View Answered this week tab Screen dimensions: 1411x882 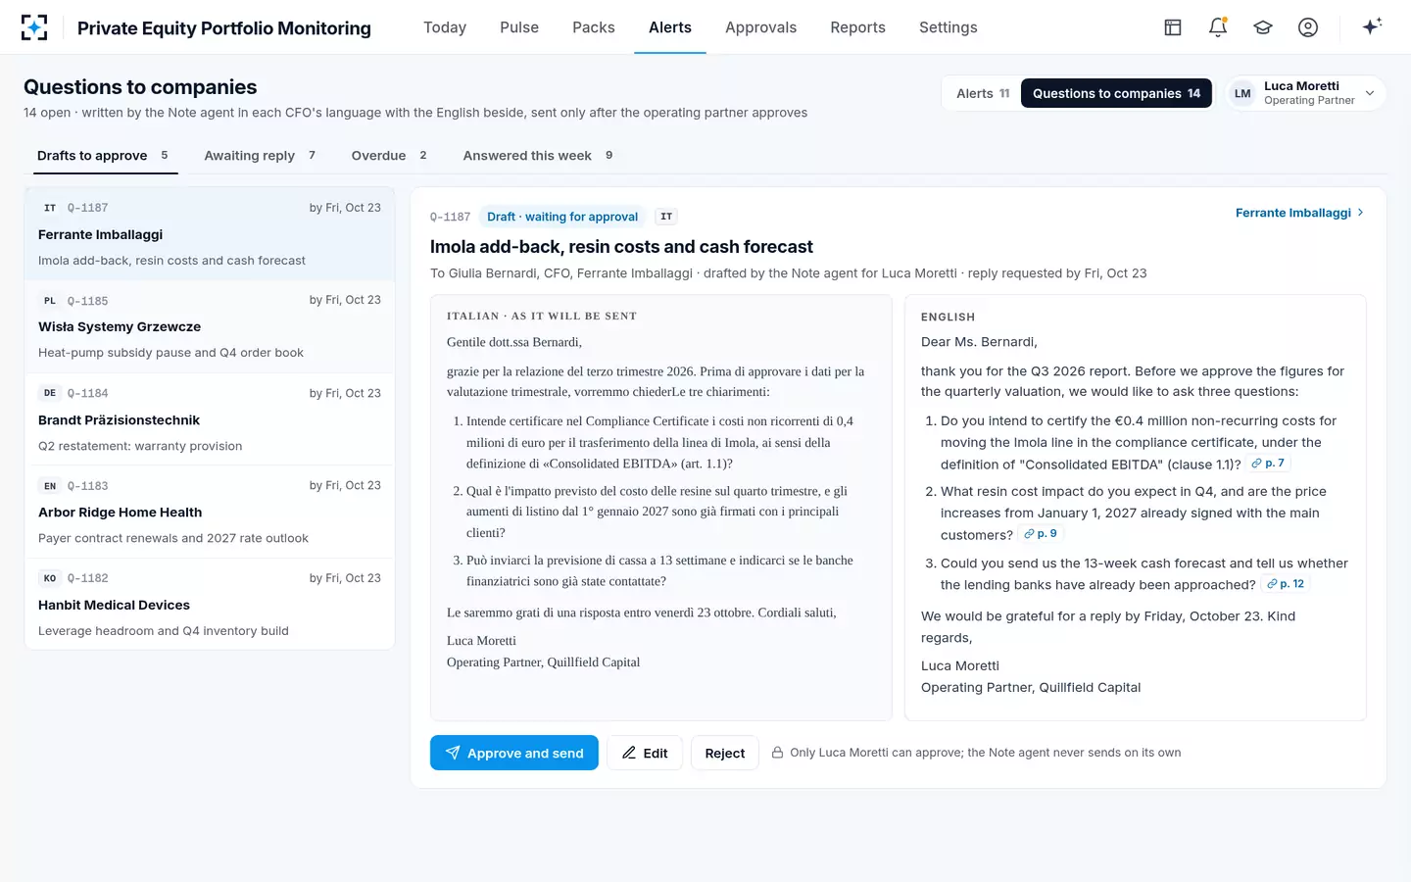tap(538, 156)
